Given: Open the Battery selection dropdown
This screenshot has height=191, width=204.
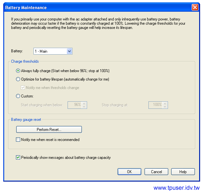Looking at the screenshot, I should point(69,51).
